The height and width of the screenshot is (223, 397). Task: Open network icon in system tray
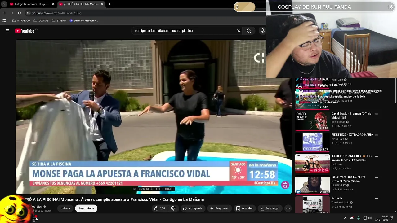pos(365,218)
